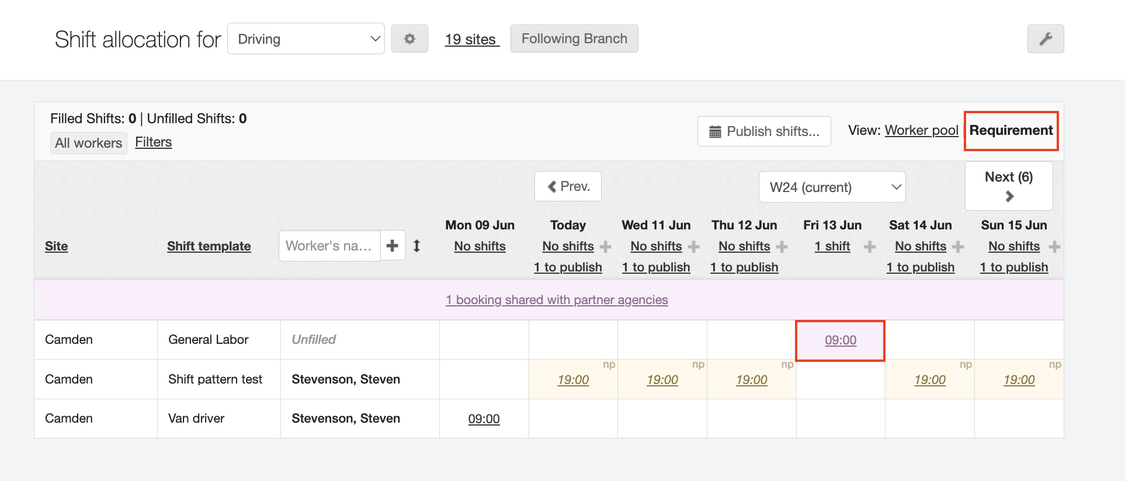1125x481 pixels.
Task: Add a shift for Today using plus icon
Action: point(606,247)
